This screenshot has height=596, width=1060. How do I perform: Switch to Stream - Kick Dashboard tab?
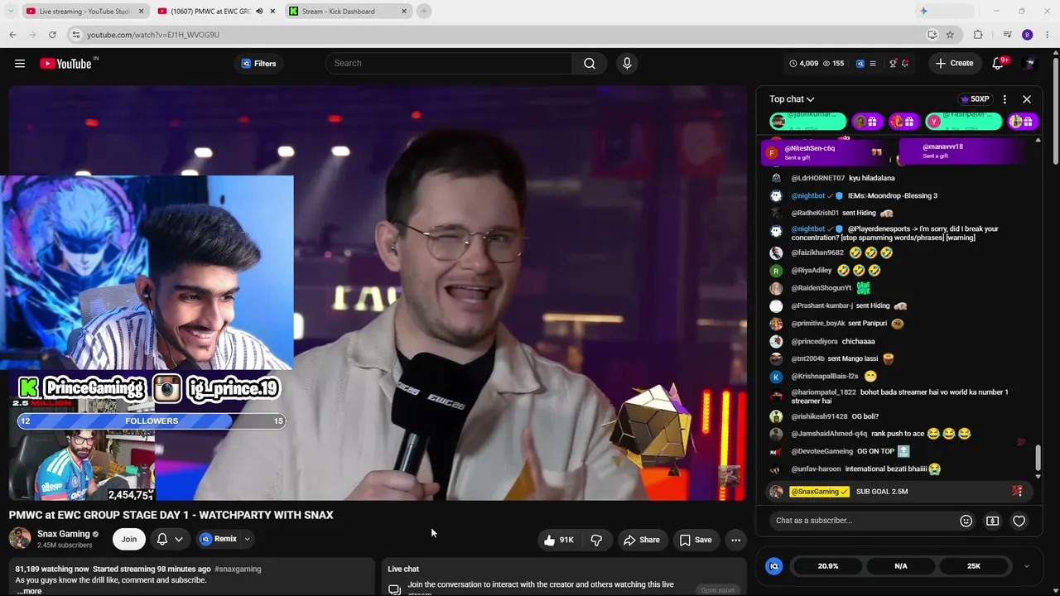click(x=348, y=12)
